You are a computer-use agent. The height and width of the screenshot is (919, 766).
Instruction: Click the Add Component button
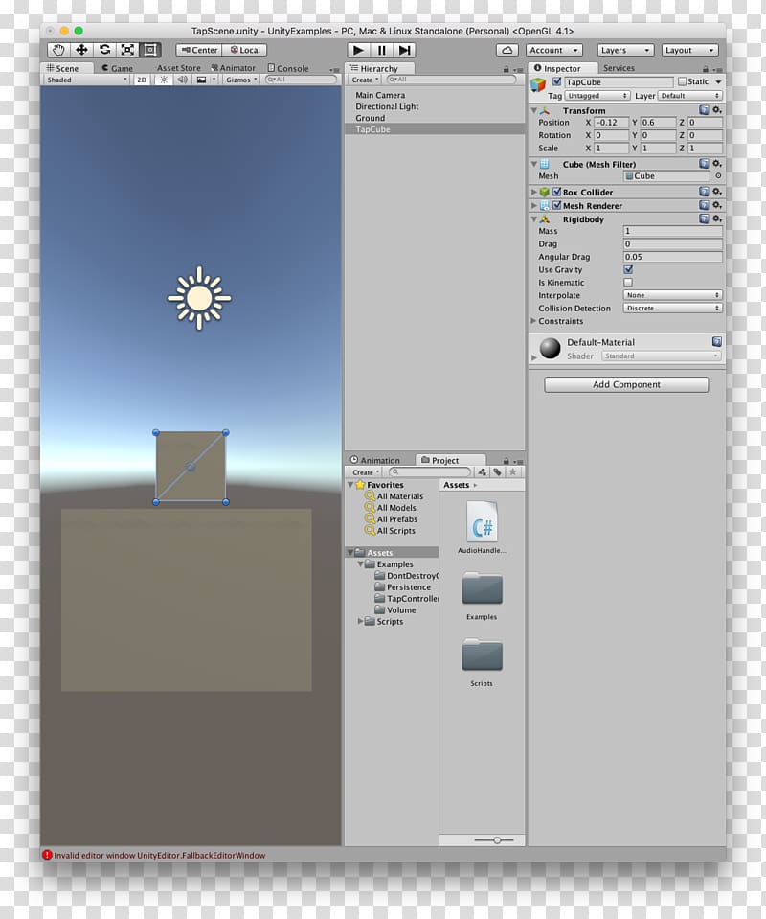pos(626,384)
